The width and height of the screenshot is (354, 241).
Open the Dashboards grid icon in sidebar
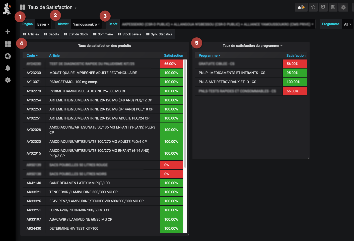click(x=8, y=44)
